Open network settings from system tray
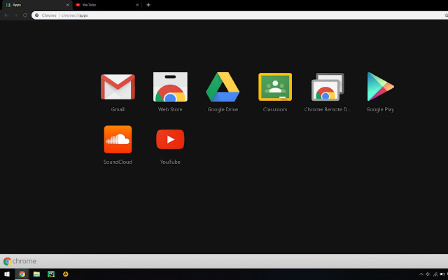The height and width of the screenshot is (280, 448). (435, 274)
